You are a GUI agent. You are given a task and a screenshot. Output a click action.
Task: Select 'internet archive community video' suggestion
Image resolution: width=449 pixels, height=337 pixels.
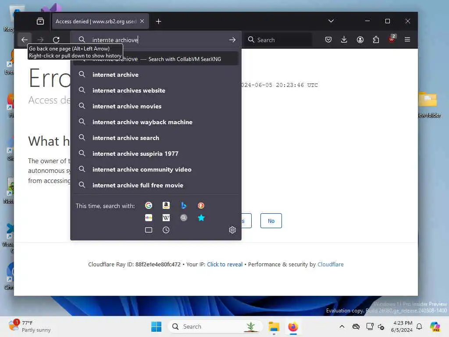click(x=156, y=169)
